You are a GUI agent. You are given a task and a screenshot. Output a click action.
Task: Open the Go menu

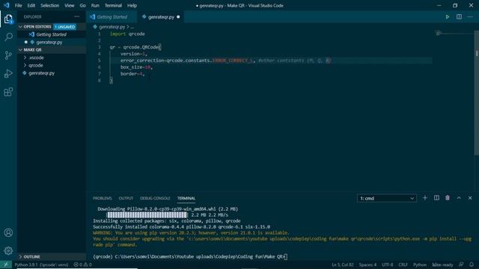click(x=83, y=5)
